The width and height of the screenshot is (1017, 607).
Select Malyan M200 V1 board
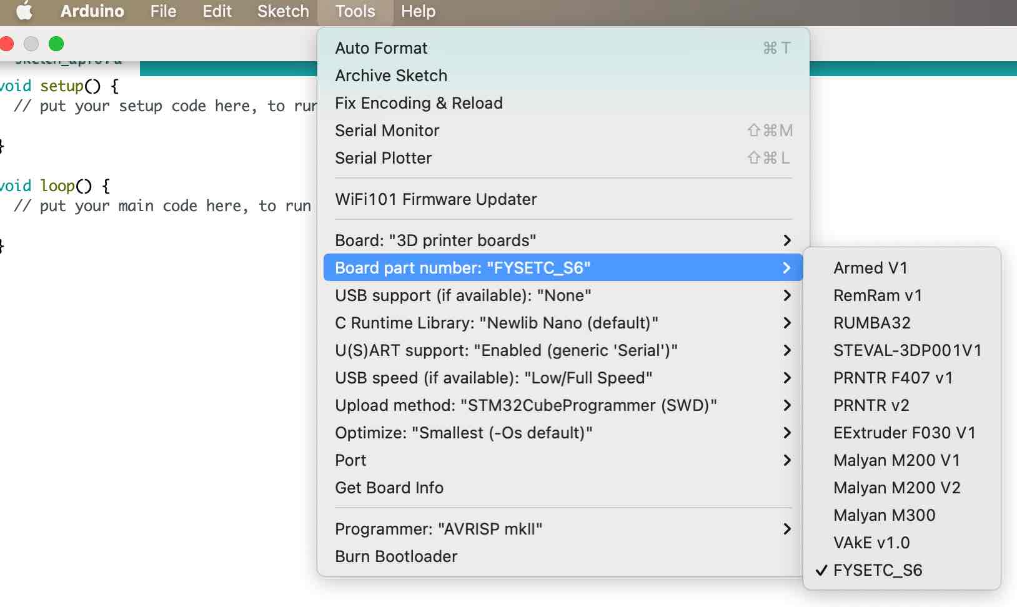902,460
